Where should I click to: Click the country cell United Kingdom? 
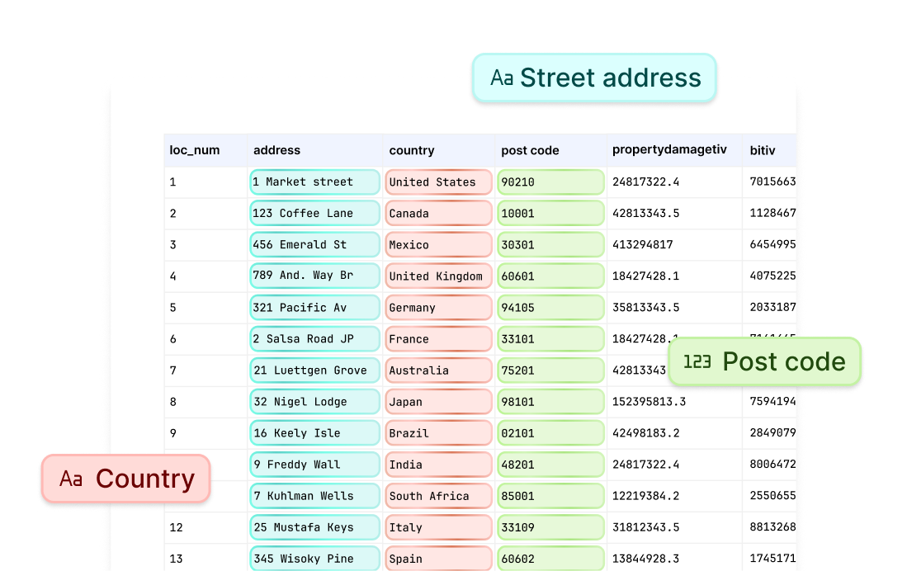coord(438,276)
